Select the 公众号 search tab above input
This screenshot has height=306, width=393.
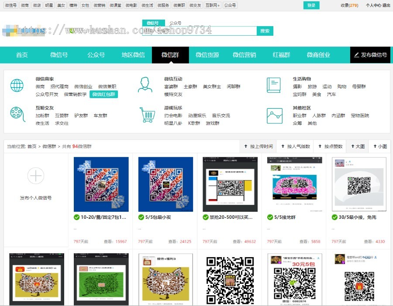[176, 23]
